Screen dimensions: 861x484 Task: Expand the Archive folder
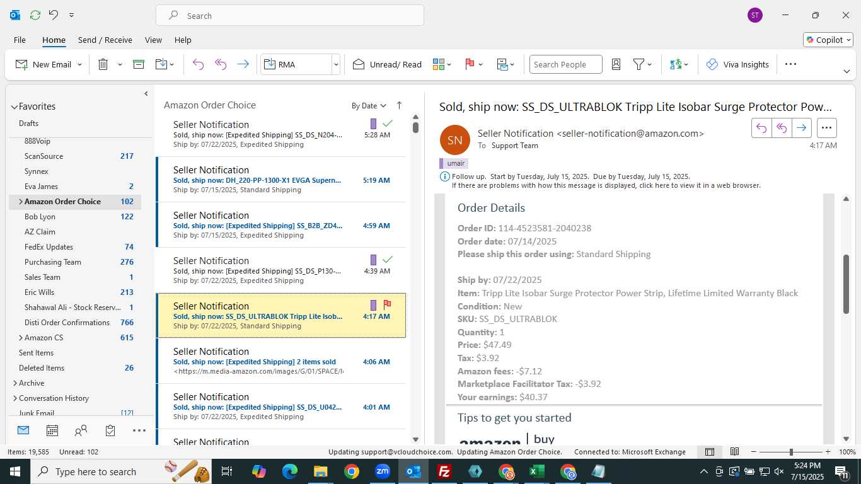tap(15, 383)
